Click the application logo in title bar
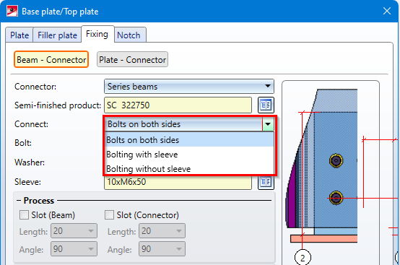400x265 pixels. tap(12, 12)
